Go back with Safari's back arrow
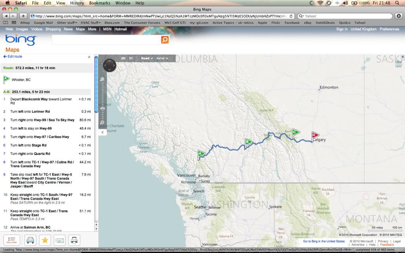 coord(6,16)
